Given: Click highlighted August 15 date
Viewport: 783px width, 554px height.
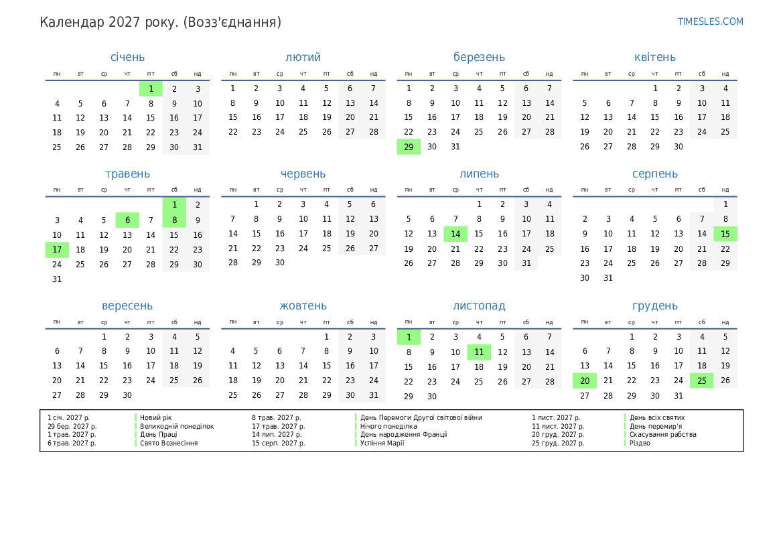Looking at the screenshot, I should [725, 234].
